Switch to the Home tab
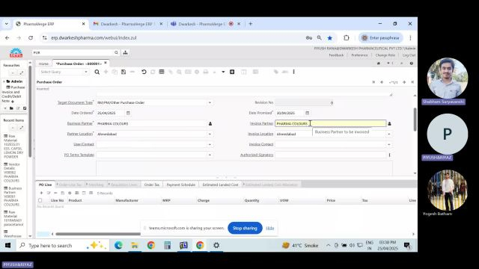This screenshot has height=269, width=479. tap(43, 64)
